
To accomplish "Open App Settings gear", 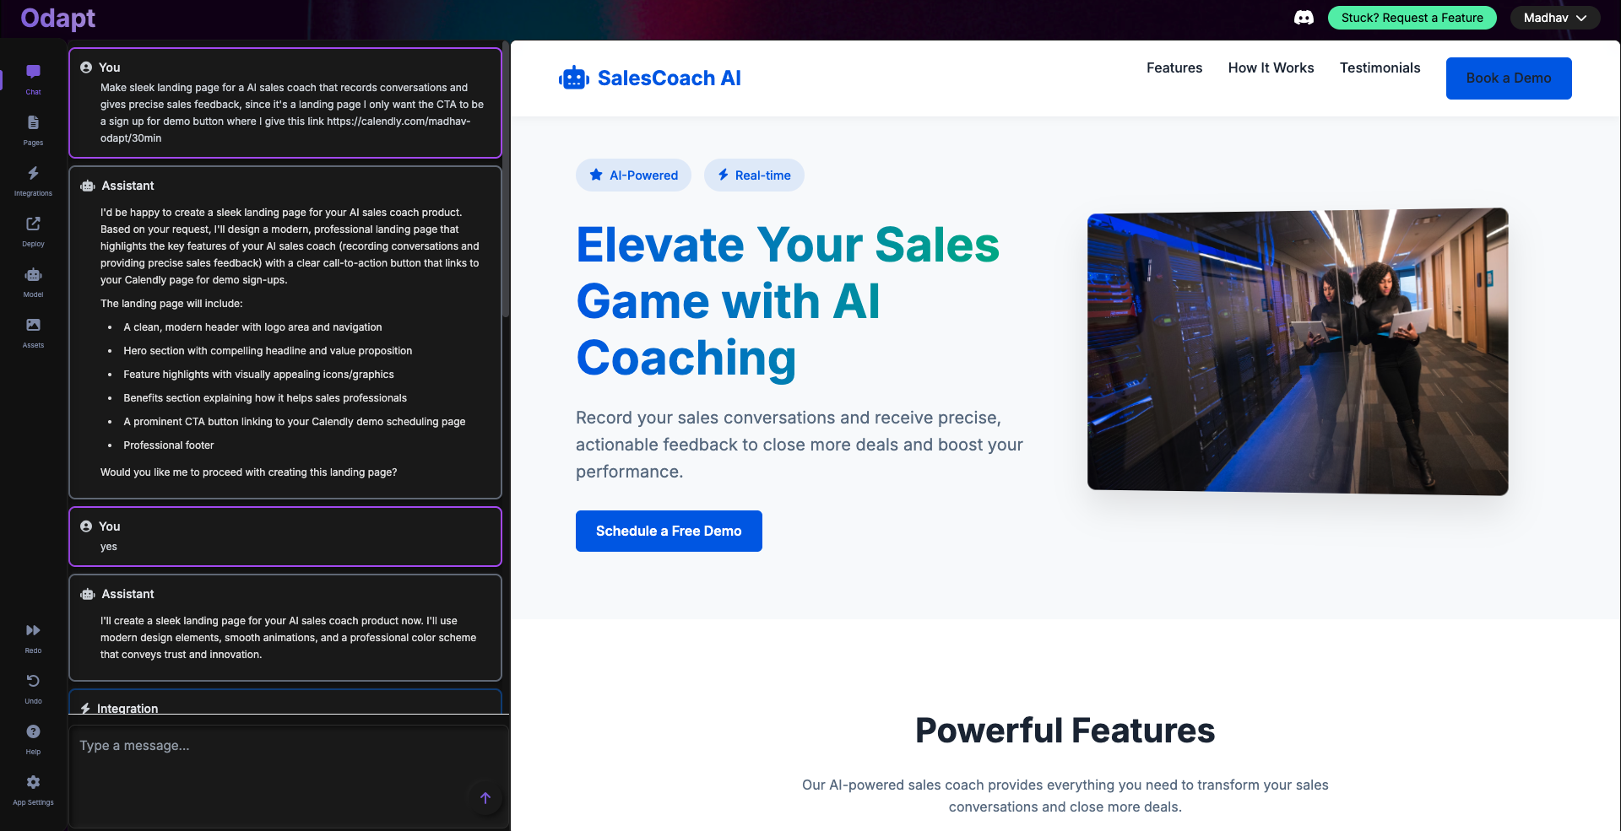I will 33,788.
